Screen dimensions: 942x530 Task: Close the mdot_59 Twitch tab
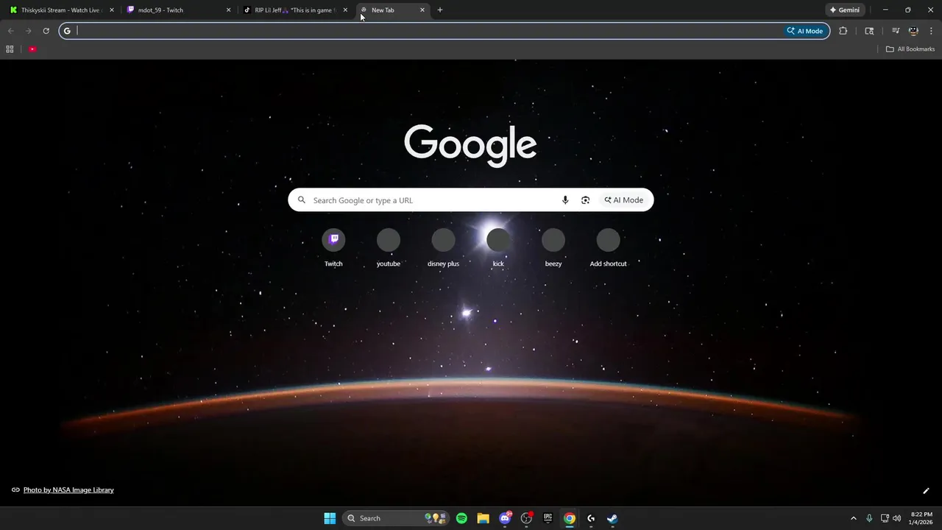(x=228, y=10)
